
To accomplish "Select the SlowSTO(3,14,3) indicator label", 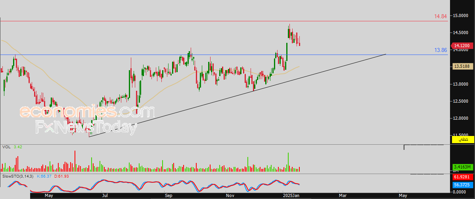I will point(18,176).
